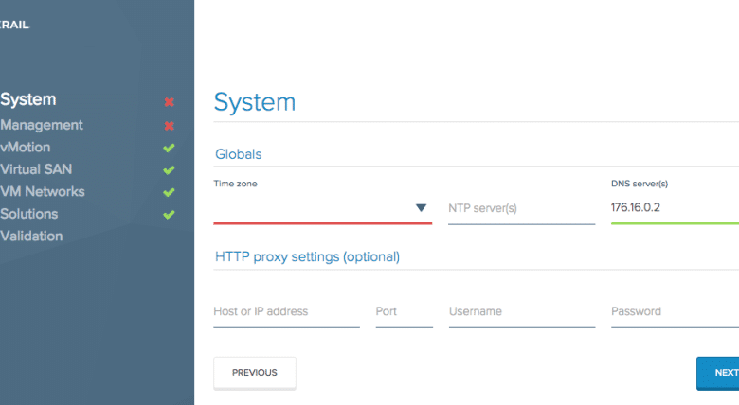Viewport: 739px width, 405px height.
Task: Click the red X icon beside Management
Action: (170, 126)
